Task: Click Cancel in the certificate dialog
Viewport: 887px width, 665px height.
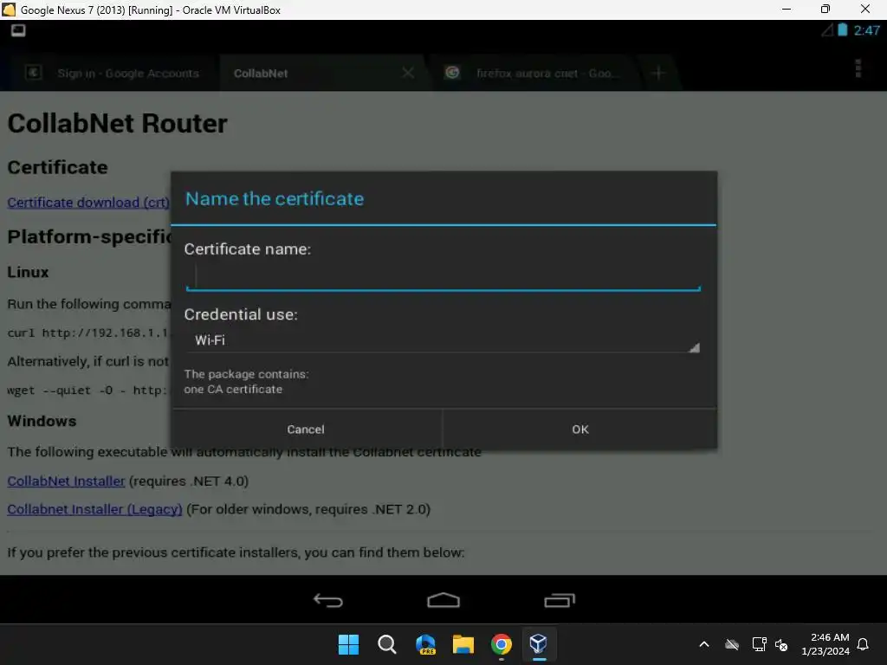Action: (x=306, y=429)
